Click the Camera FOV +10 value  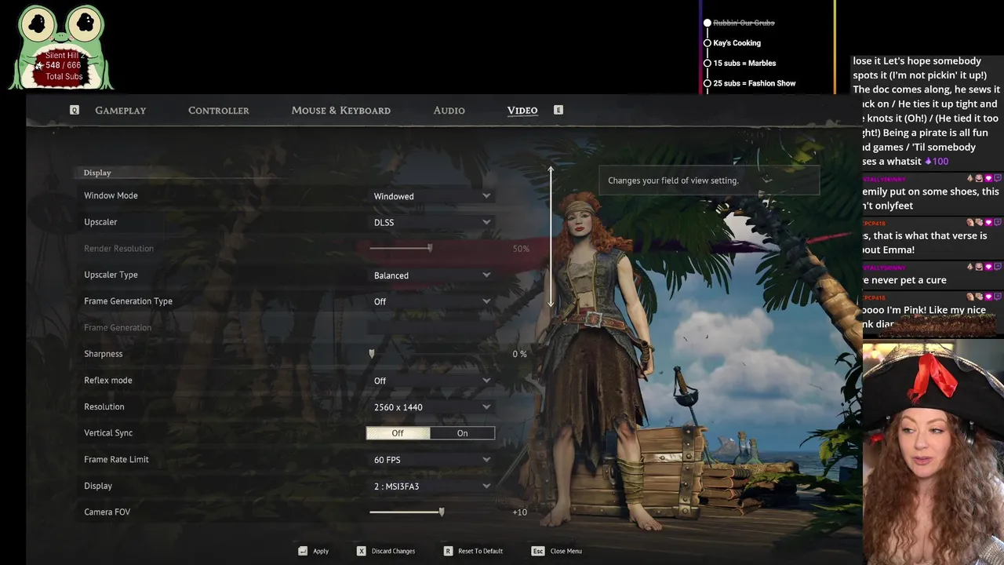click(x=519, y=512)
